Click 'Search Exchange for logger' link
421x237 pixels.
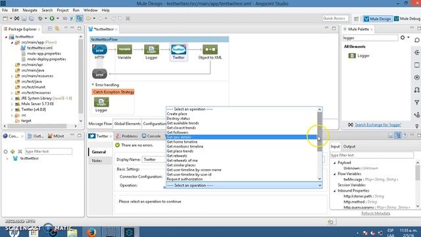click(x=378, y=124)
